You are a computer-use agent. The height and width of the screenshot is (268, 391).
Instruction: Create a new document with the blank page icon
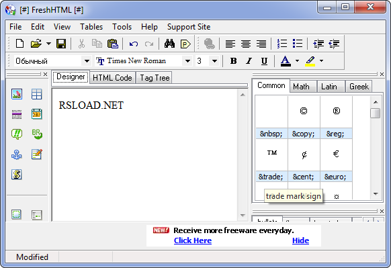[19, 44]
